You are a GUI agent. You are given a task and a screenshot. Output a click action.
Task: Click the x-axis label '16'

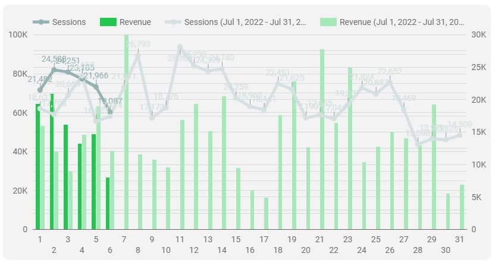point(250,250)
